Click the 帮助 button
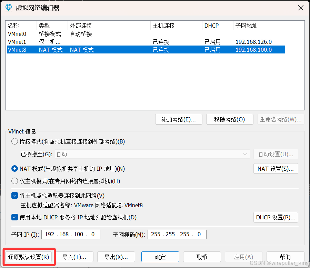310x268 pixels. tap(285, 257)
